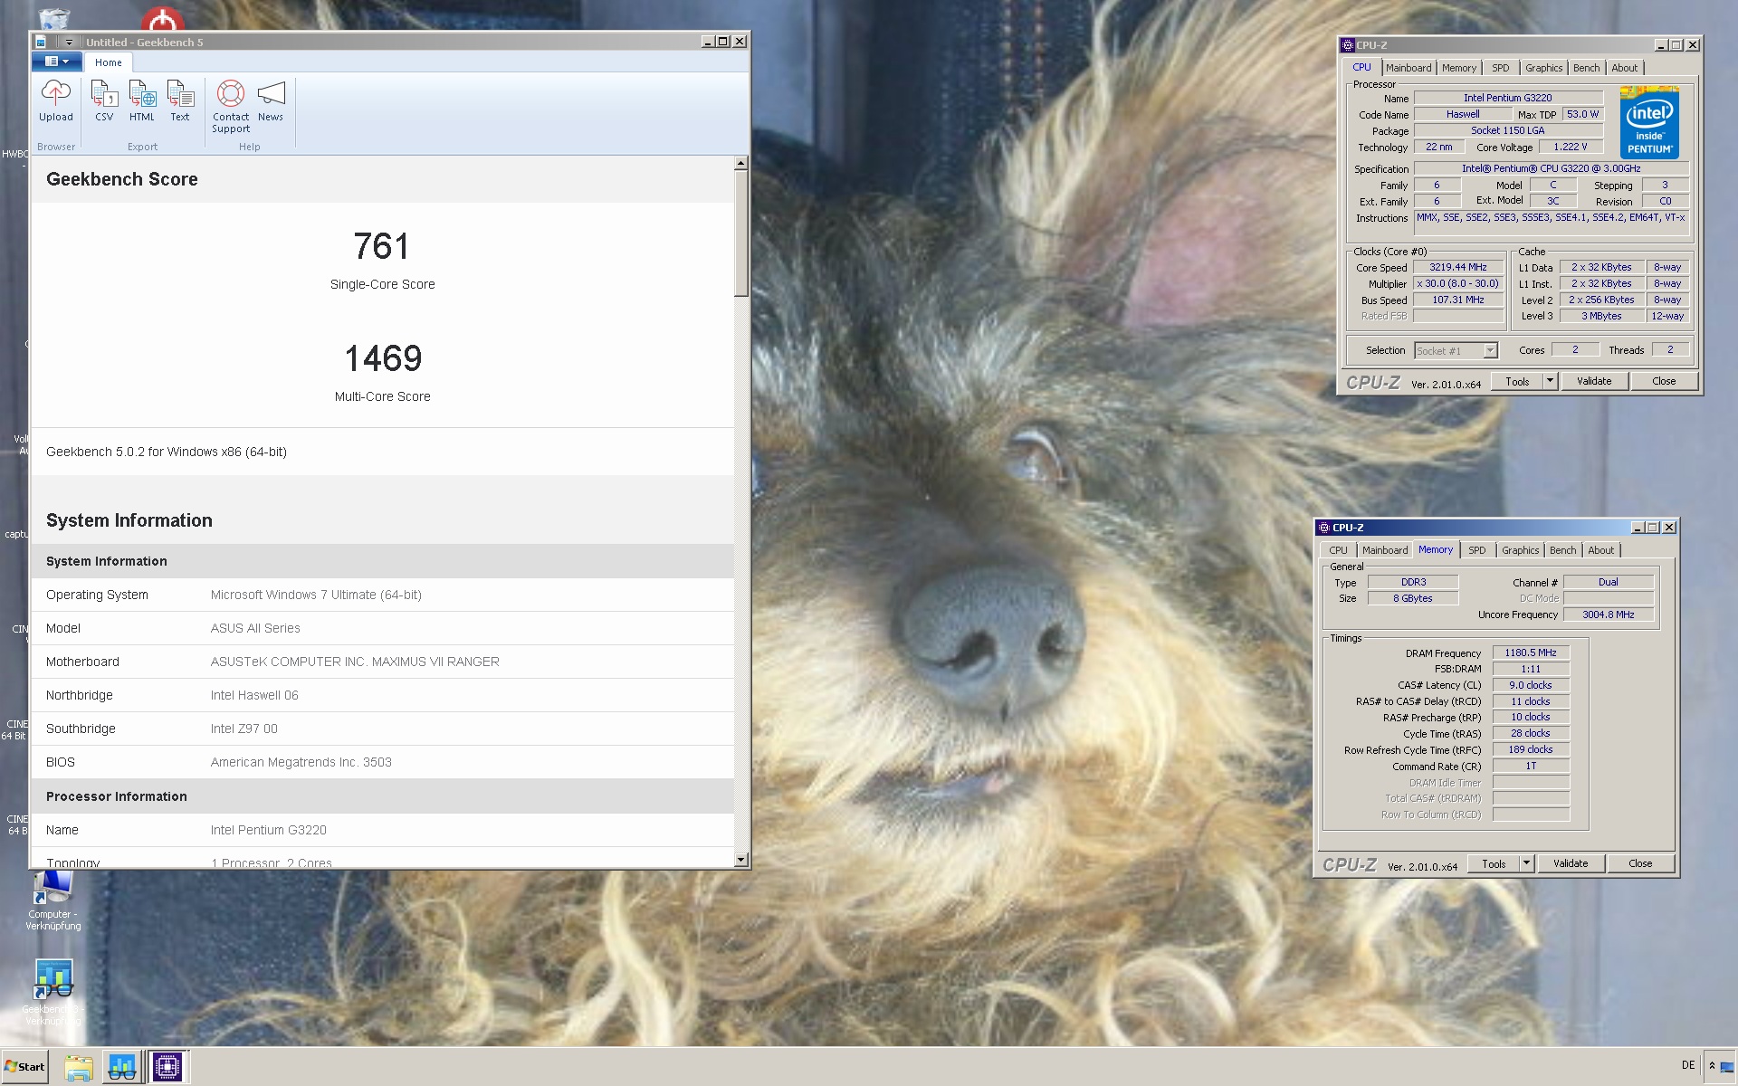The width and height of the screenshot is (1738, 1086).
Task: Click the Motherboard MAXIMUS VII RANGER row
Action: point(382,662)
